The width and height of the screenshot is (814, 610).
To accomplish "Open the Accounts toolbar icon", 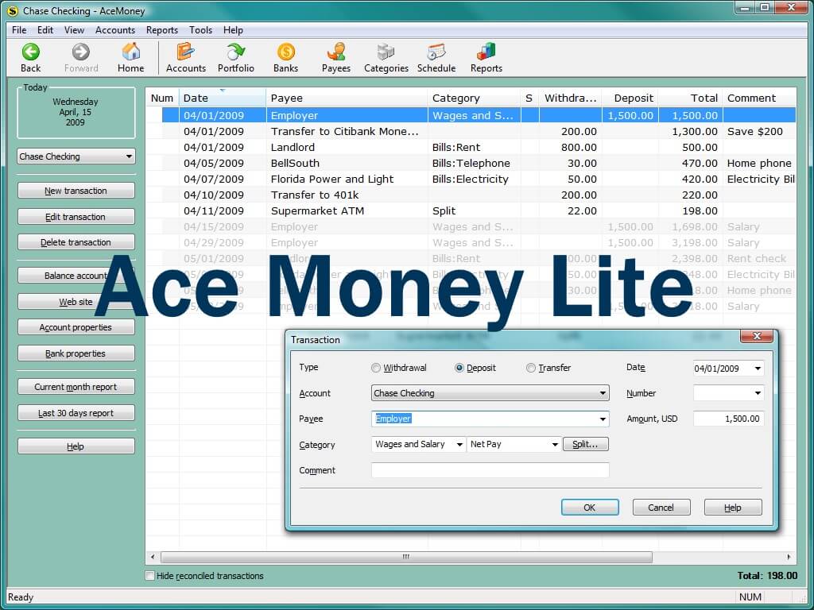I will [186, 57].
